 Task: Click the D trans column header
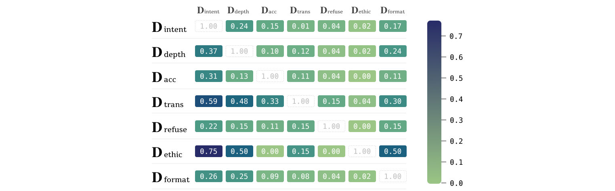coord(300,10)
